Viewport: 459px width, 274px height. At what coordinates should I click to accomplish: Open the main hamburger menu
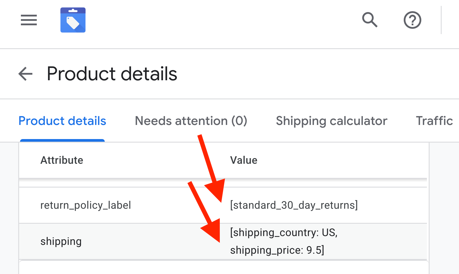coord(29,20)
